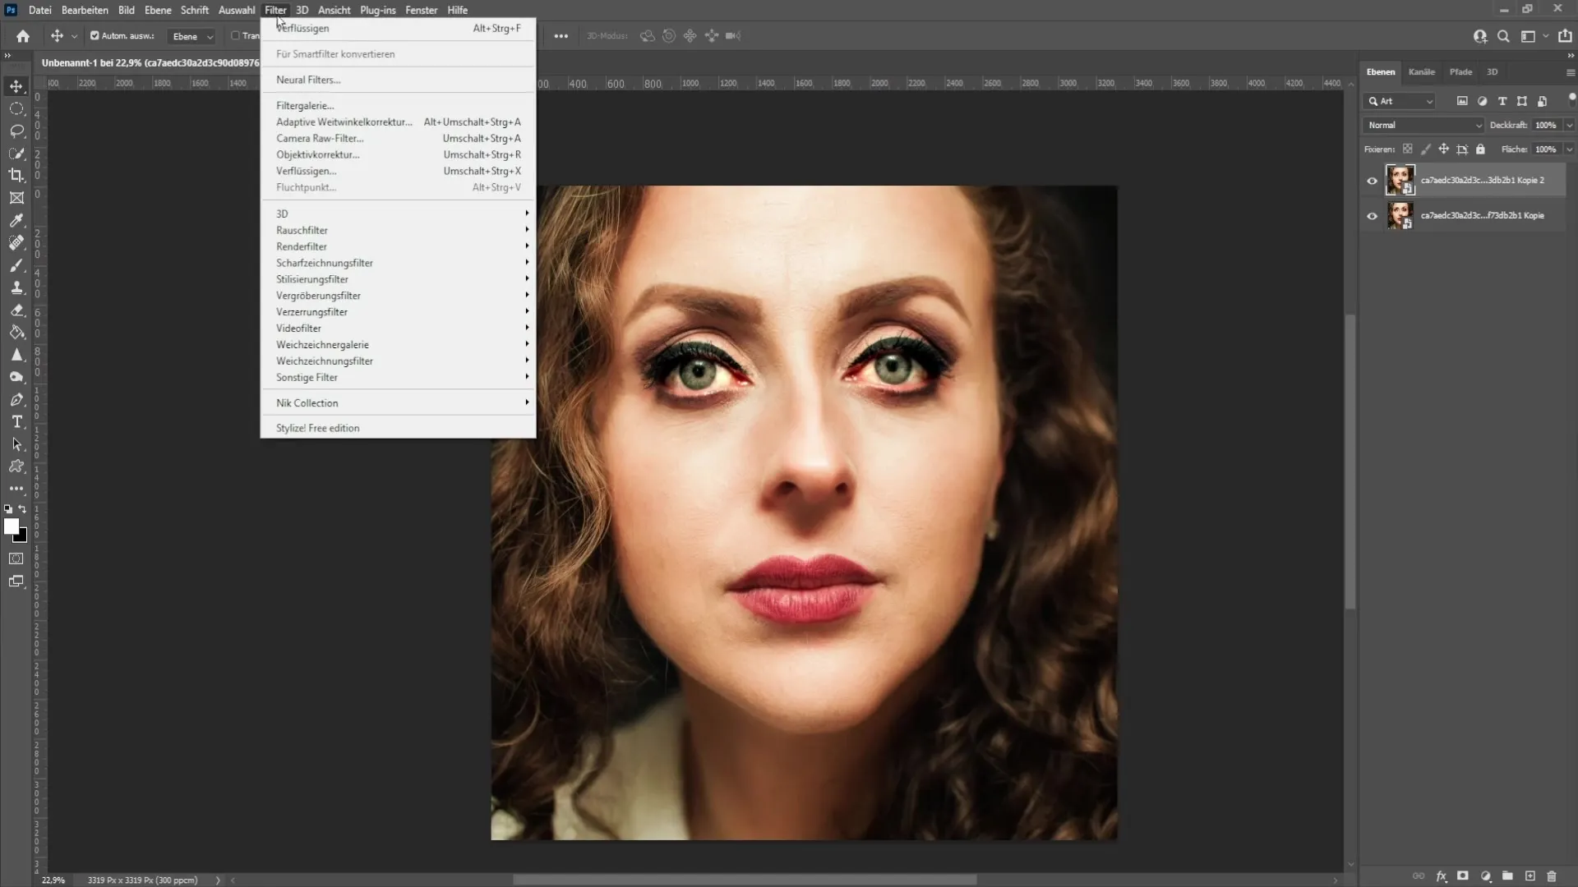The width and height of the screenshot is (1578, 887).
Task: Click the Deckkraft 100% field
Action: click(x=1546, y=125)
